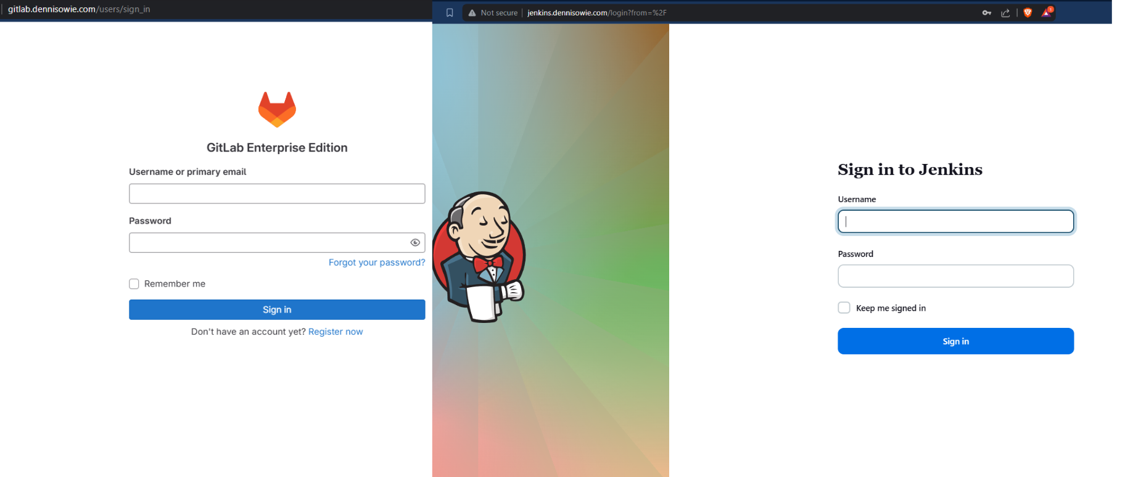Open the saved passwords key icon

tap(987, 13)
